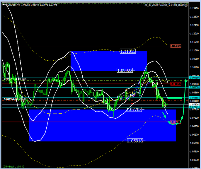Select the upper sell order label on left

point(15,79)
